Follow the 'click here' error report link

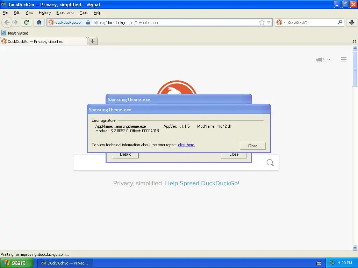pos(186,145)
